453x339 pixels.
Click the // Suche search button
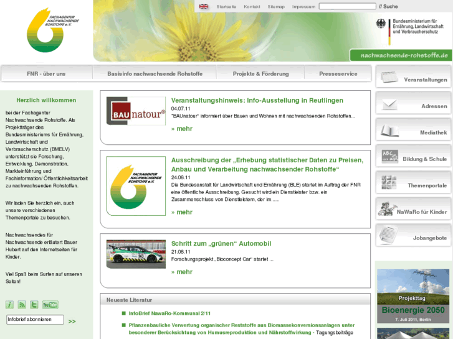point(388,6)
